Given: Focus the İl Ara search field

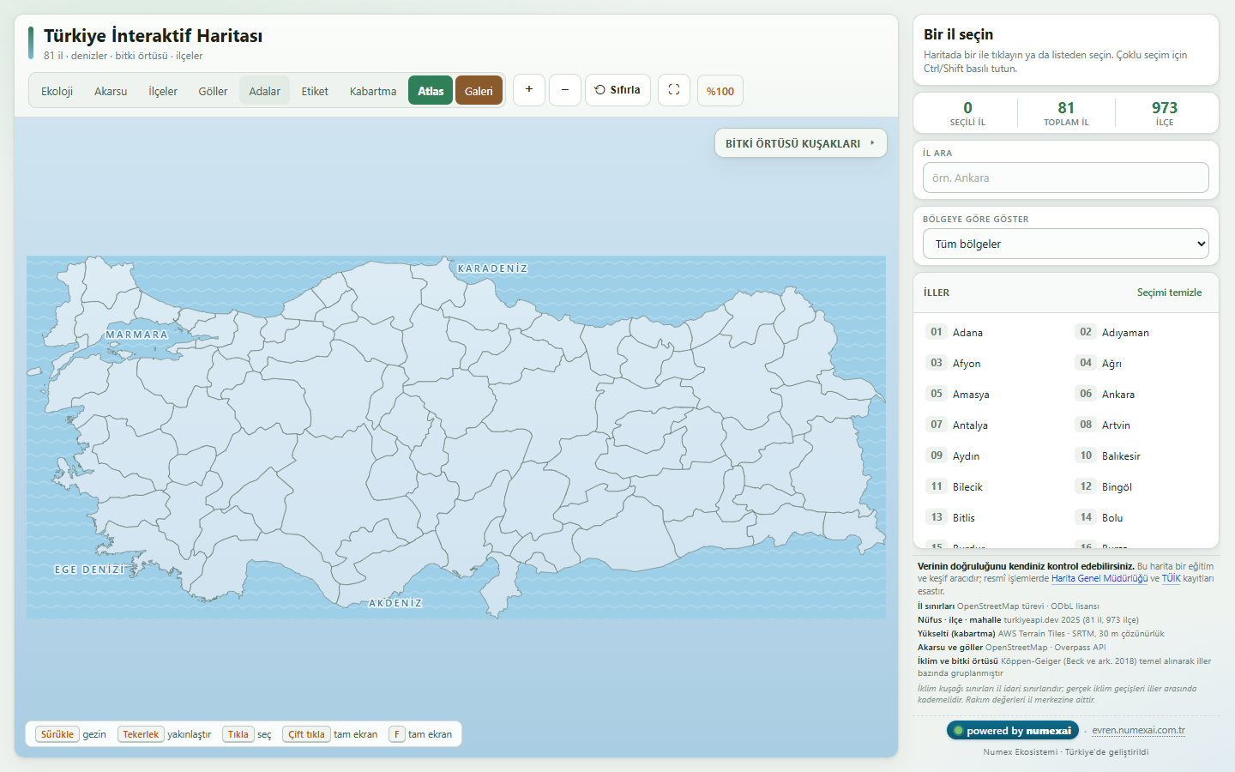Looking at the screenshot, I should (1066, 178).
